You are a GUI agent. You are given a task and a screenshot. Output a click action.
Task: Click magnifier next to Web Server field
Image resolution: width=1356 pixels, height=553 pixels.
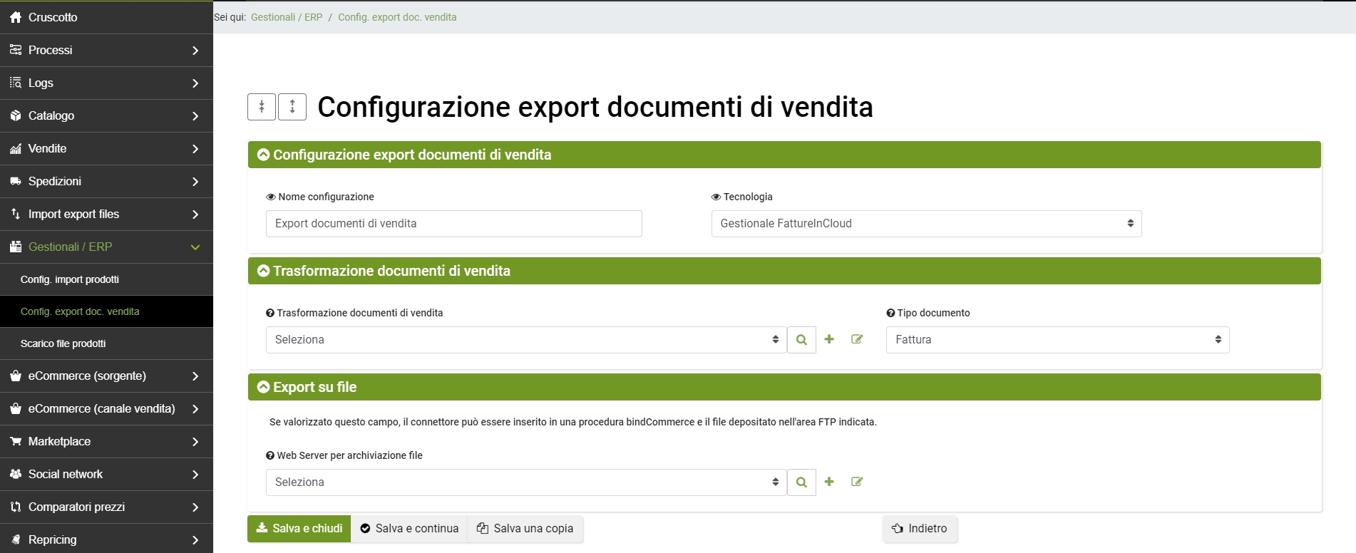(x=801, y=482)
